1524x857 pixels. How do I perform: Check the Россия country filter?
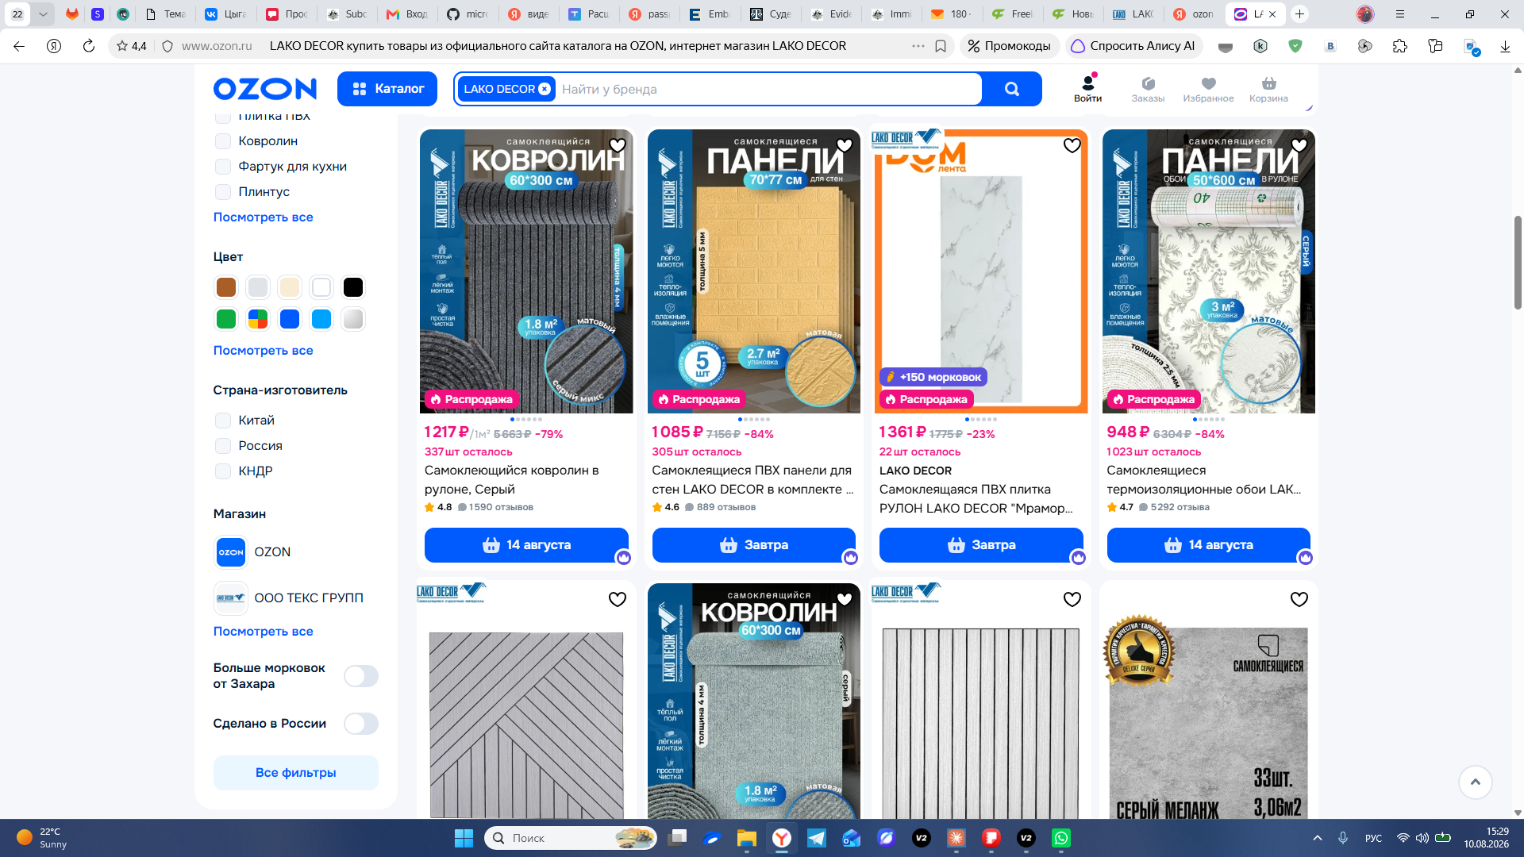pos(223,446)
